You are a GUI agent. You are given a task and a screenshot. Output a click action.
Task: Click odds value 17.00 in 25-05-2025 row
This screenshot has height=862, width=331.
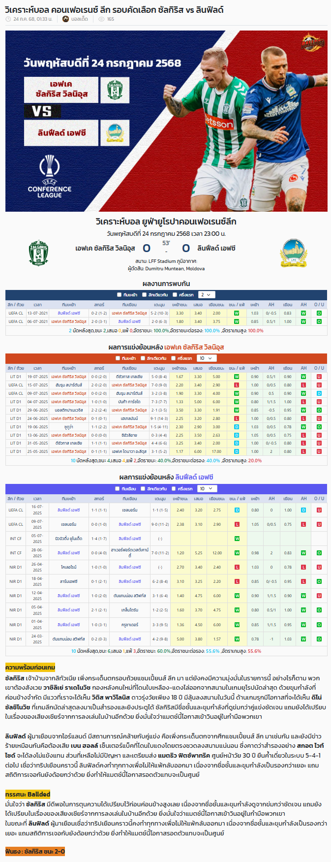[216, 451]
